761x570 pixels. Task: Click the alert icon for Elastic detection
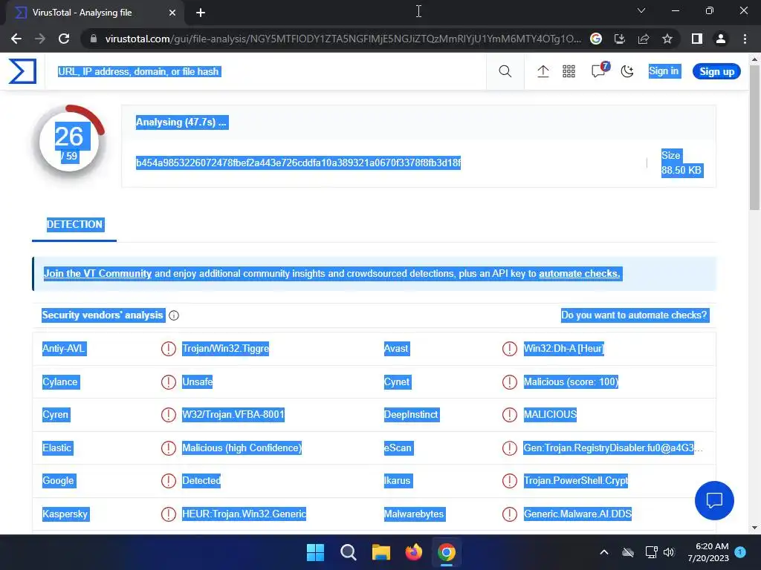168,448
